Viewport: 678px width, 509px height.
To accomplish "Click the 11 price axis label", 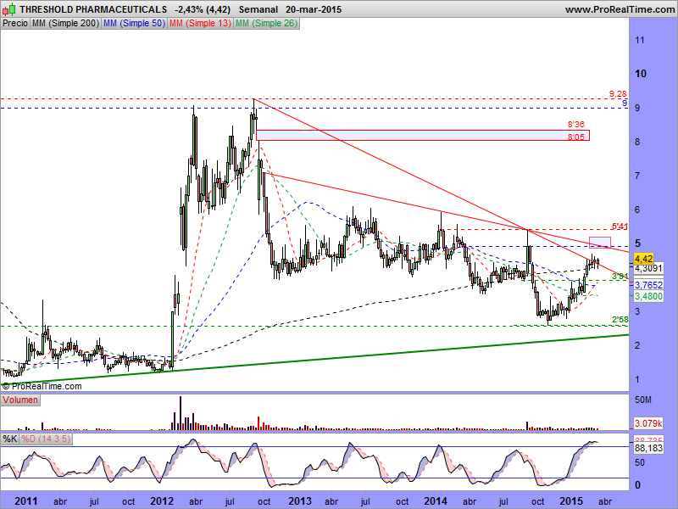I will tap(640, 40).
